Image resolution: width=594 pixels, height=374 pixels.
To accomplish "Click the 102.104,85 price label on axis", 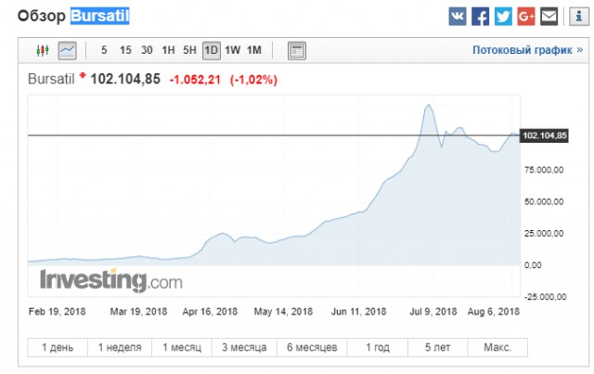I will coord(545,135).
